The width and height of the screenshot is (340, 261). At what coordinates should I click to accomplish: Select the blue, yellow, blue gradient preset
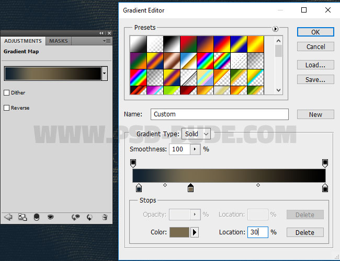click(239, 44)
